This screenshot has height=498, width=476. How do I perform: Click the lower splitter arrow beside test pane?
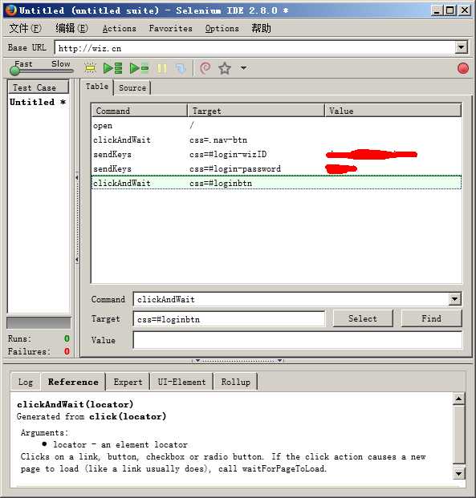(77, 260)
